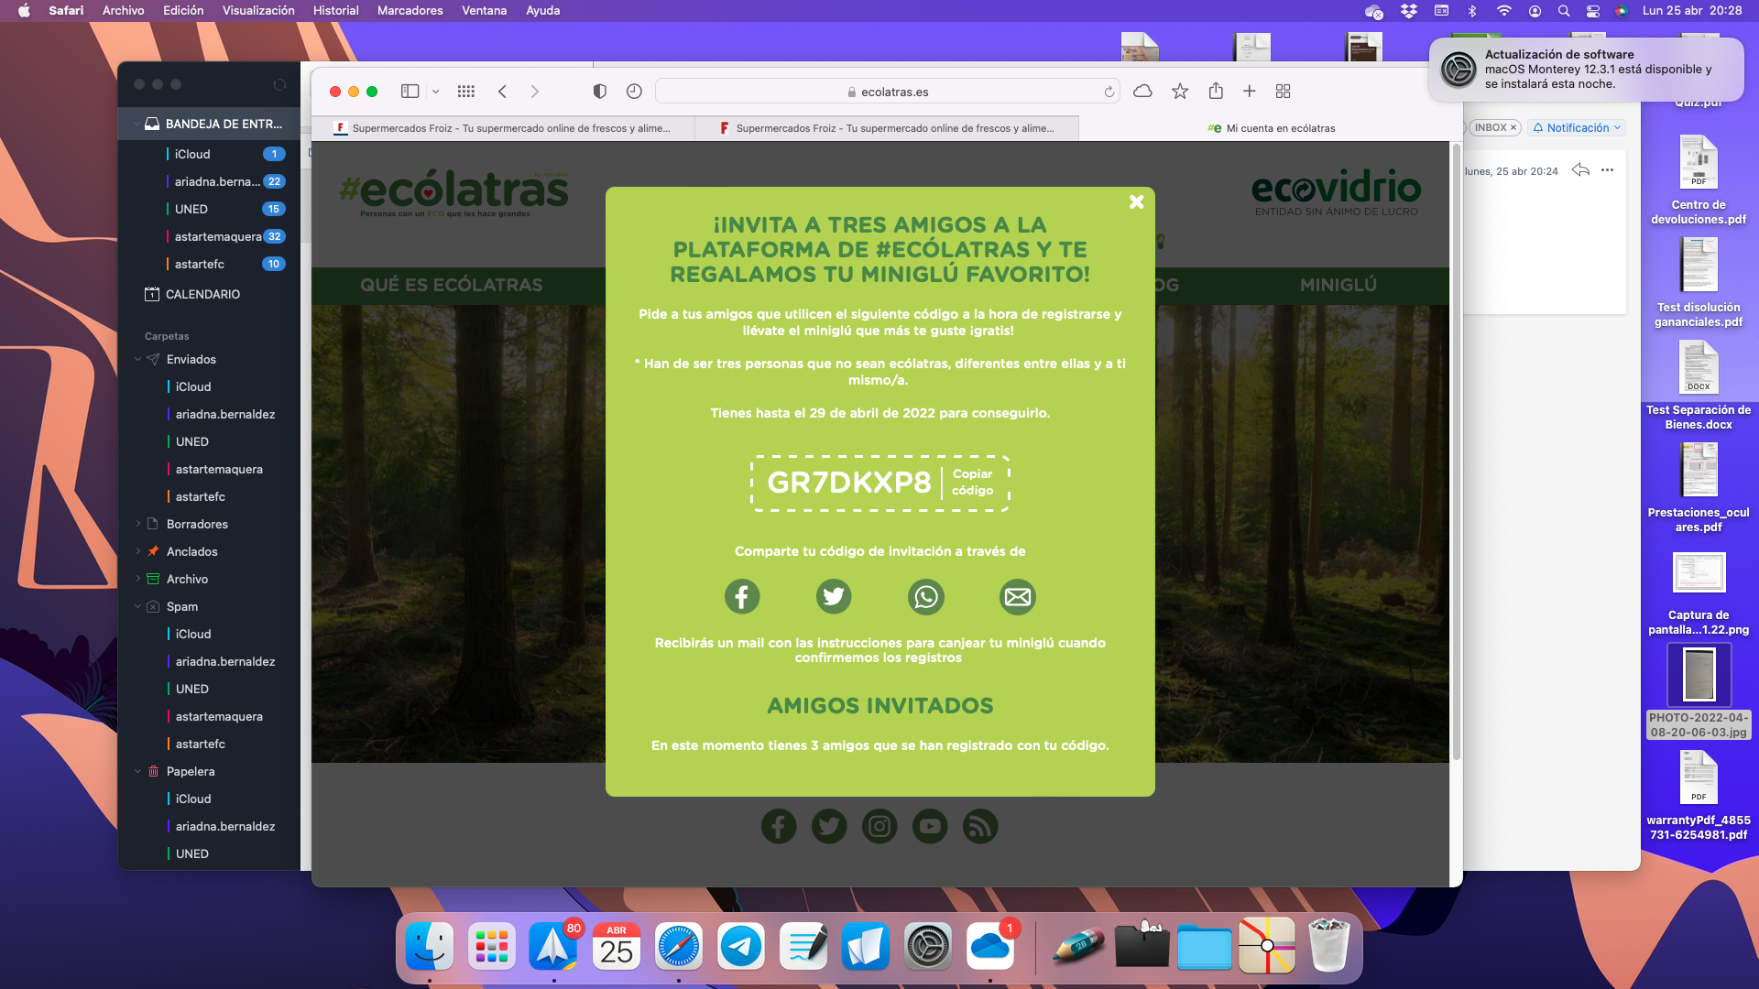This screenshot has height=989, width=1759.
Task: Open Safari privacy report shield icon
Action: (599, 92)
